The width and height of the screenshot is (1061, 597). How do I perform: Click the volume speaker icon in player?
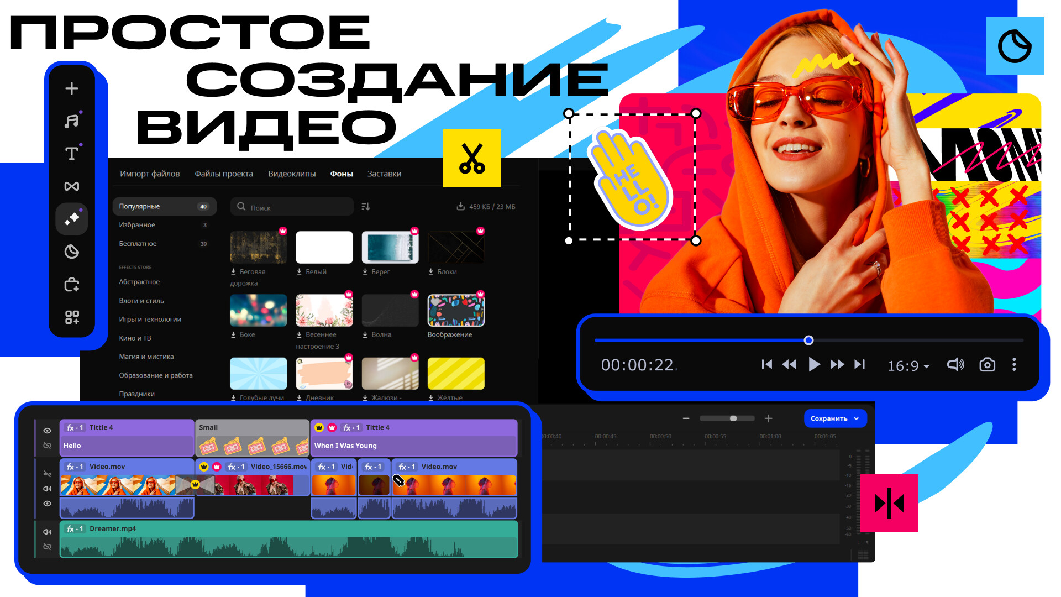point(955,365)
